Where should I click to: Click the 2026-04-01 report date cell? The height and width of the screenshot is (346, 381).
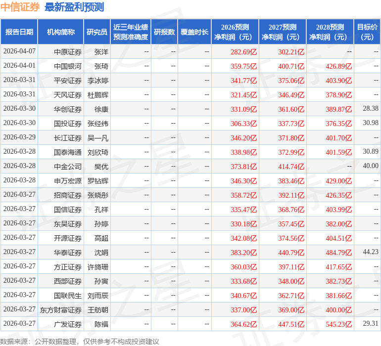[19, 66]
